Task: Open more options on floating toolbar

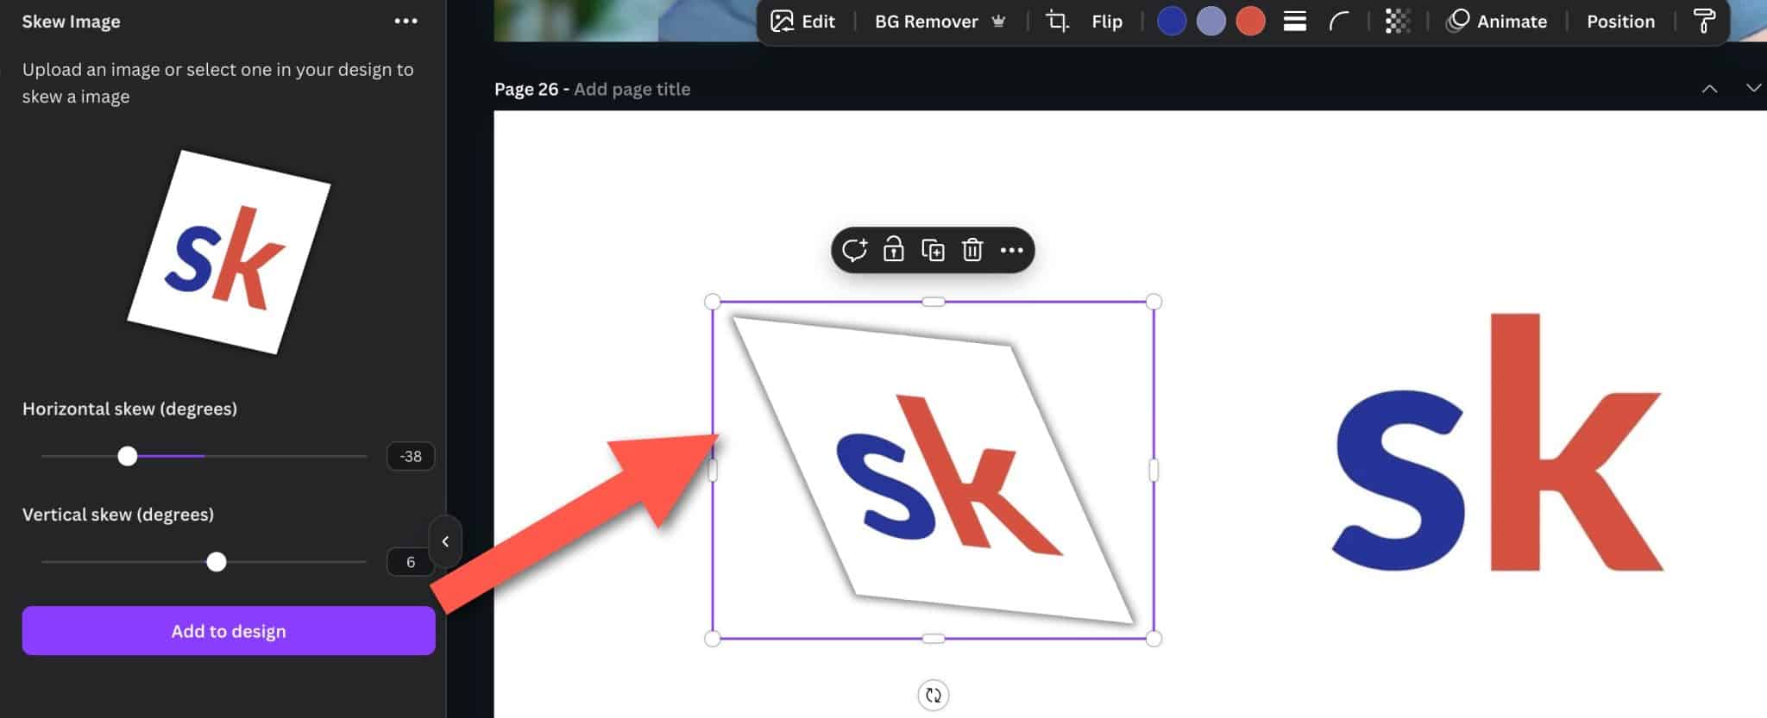Action: click(x=1011, y=251)
